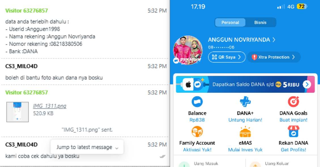Tap the chevron inside QR Saya button
The height and width of the screenshot is (167, 320).
coord(240,57)
